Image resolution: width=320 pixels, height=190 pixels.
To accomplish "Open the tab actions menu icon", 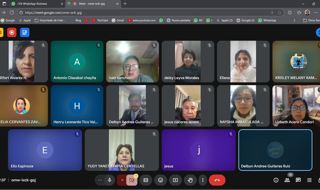I will (x=4, y=4).
